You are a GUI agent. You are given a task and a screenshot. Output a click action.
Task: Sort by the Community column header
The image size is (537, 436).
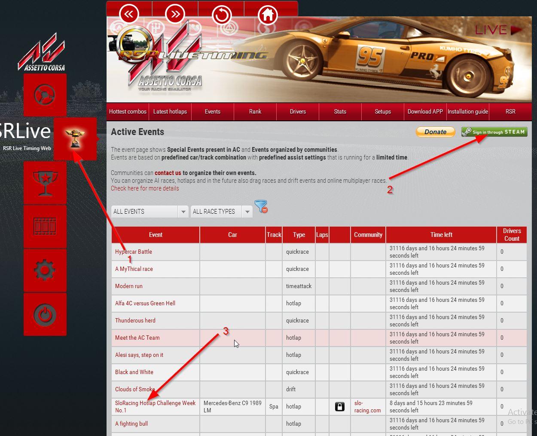pyautogui.click(x=368, y=235)
